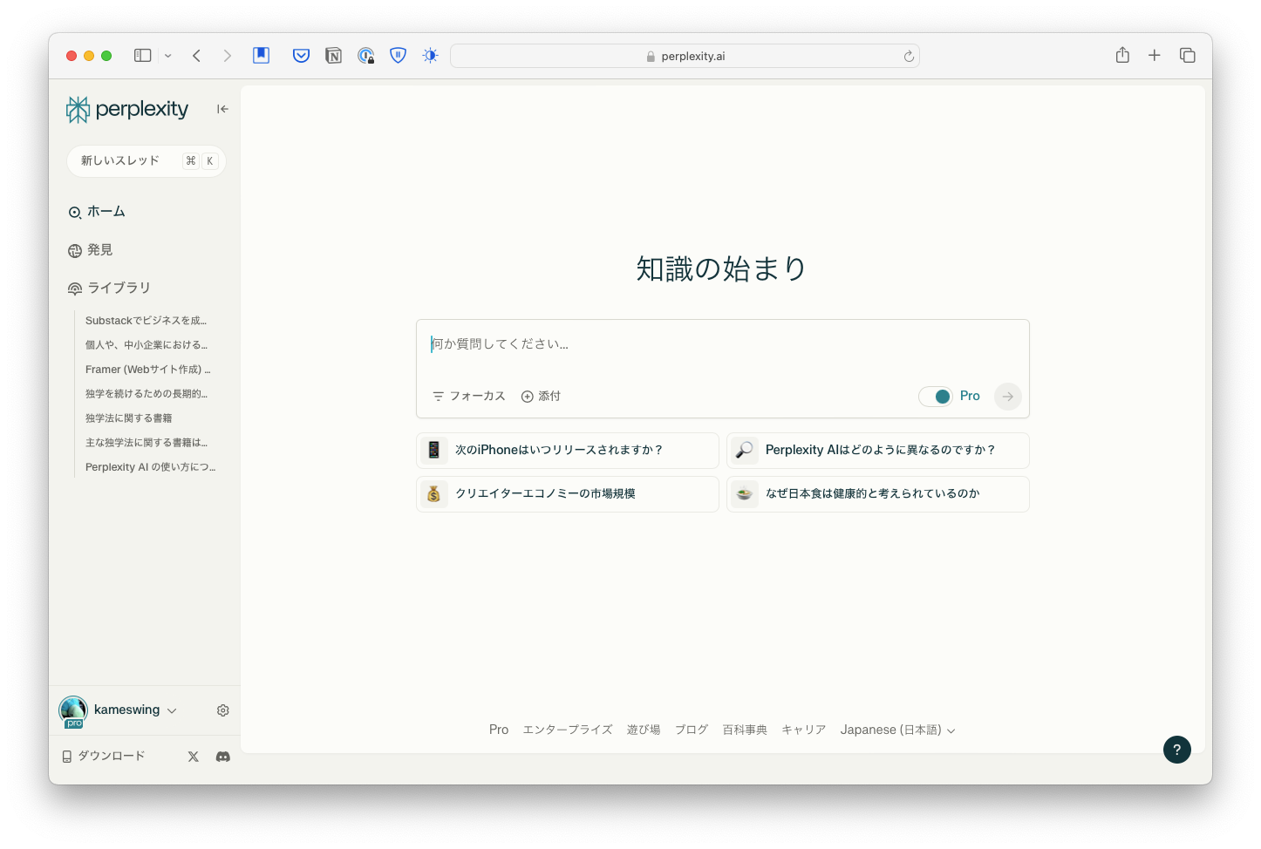
Task: Open the エンタープライズ footer link
Action: (568, 730)
